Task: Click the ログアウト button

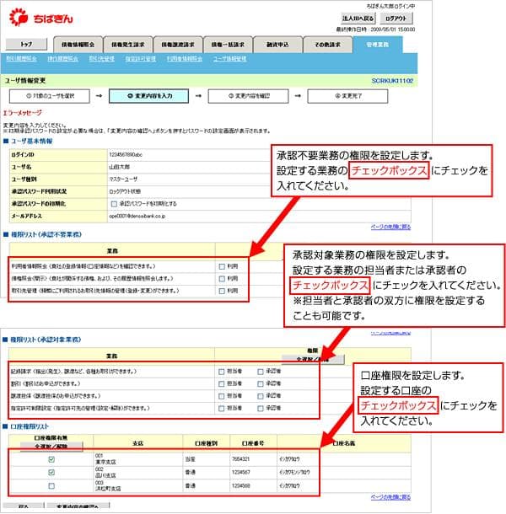Action: 396,17
